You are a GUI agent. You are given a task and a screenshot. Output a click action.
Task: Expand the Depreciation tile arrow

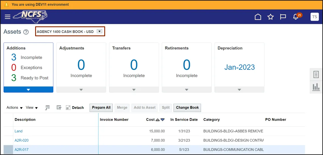pyautogui.click(x=239, y=90)
